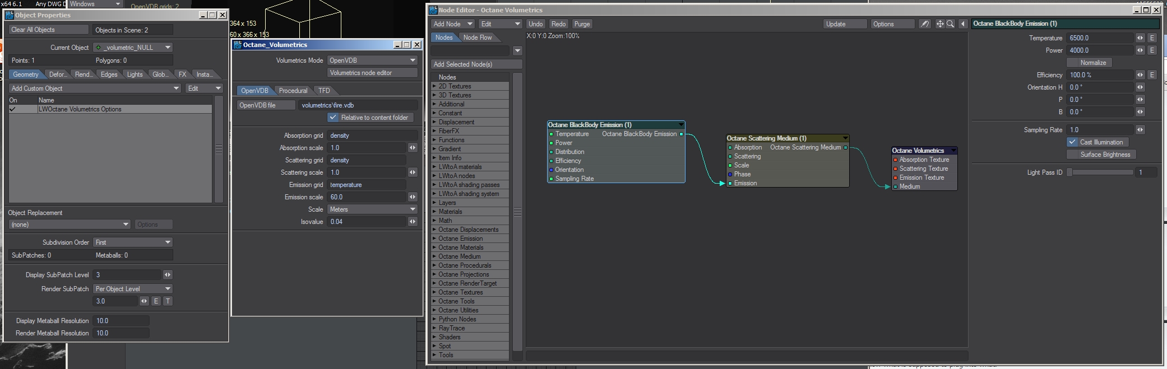
Task: Switch to Edges tab in Object Properties
Action: (109, 74)
